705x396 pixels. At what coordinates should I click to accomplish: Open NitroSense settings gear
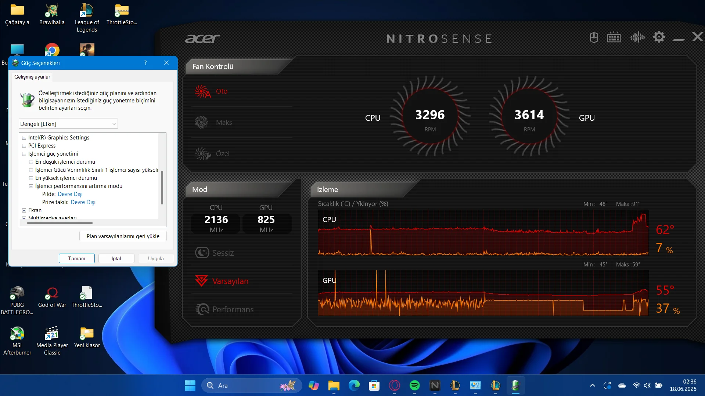click(659, 37)
